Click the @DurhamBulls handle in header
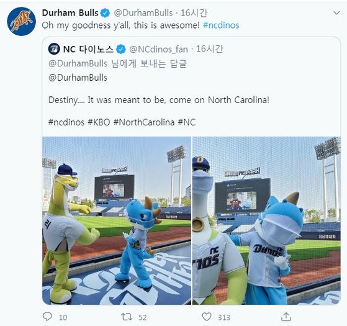Viewport: 347px width, 326px height. [143, 13]
